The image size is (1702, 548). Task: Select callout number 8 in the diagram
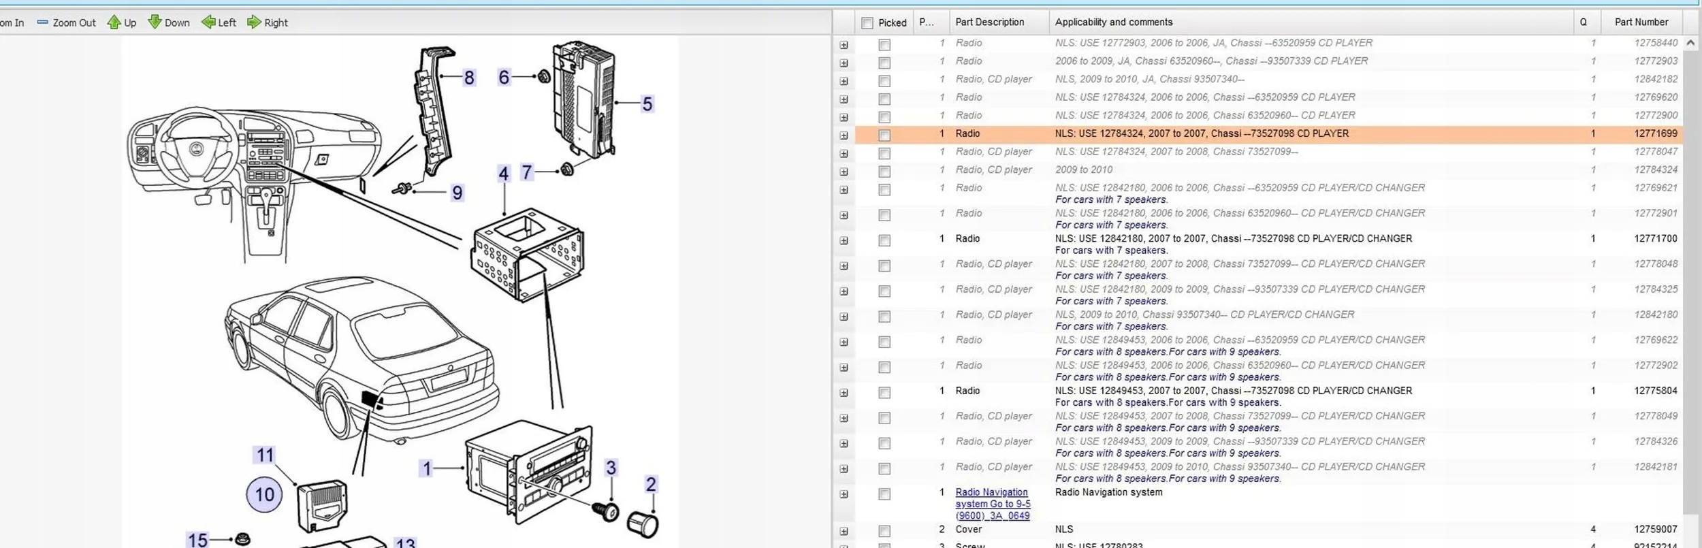469,78
